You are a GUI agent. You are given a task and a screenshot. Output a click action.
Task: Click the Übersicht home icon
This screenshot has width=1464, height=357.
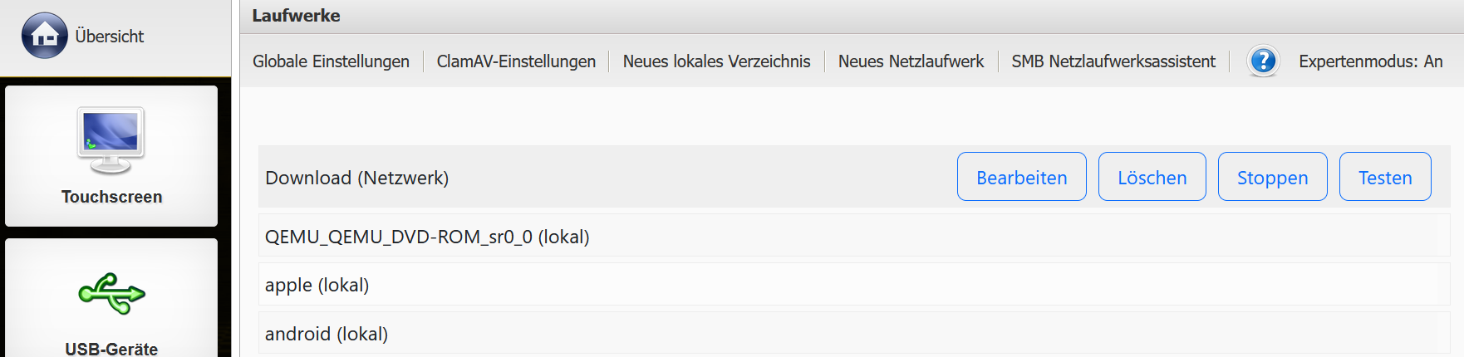[x=44, y=36]
